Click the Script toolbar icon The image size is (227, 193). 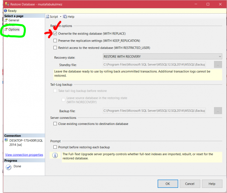coord(48,17)
